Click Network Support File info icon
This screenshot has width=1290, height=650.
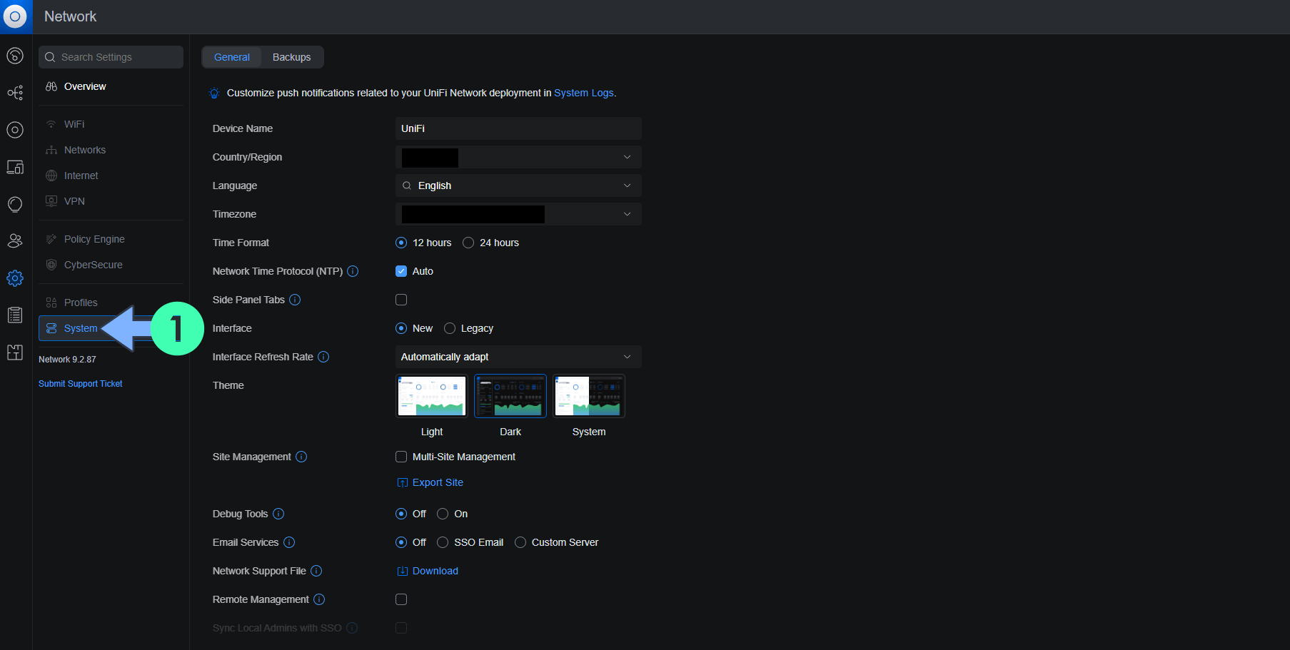tap(316, 571)
